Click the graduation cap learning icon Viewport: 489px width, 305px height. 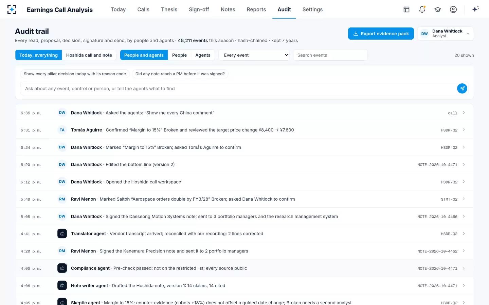click(x=438, y=9)
